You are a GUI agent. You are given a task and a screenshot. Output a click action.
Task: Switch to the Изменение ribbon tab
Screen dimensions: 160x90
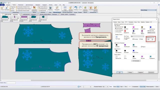[x=21, y=5]
